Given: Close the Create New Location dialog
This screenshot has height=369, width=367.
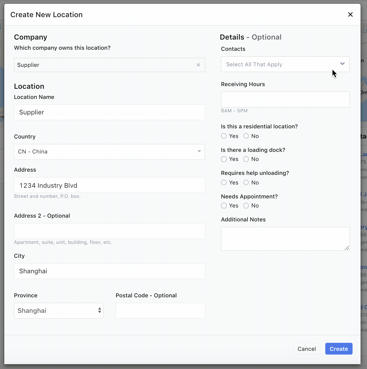Looking at the screenshot, I should 350,15.
